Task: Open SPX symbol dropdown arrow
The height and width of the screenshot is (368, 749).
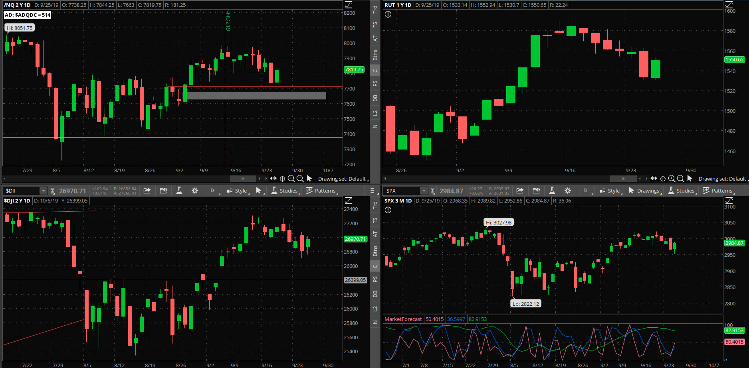Action: [x=424, y=191]
